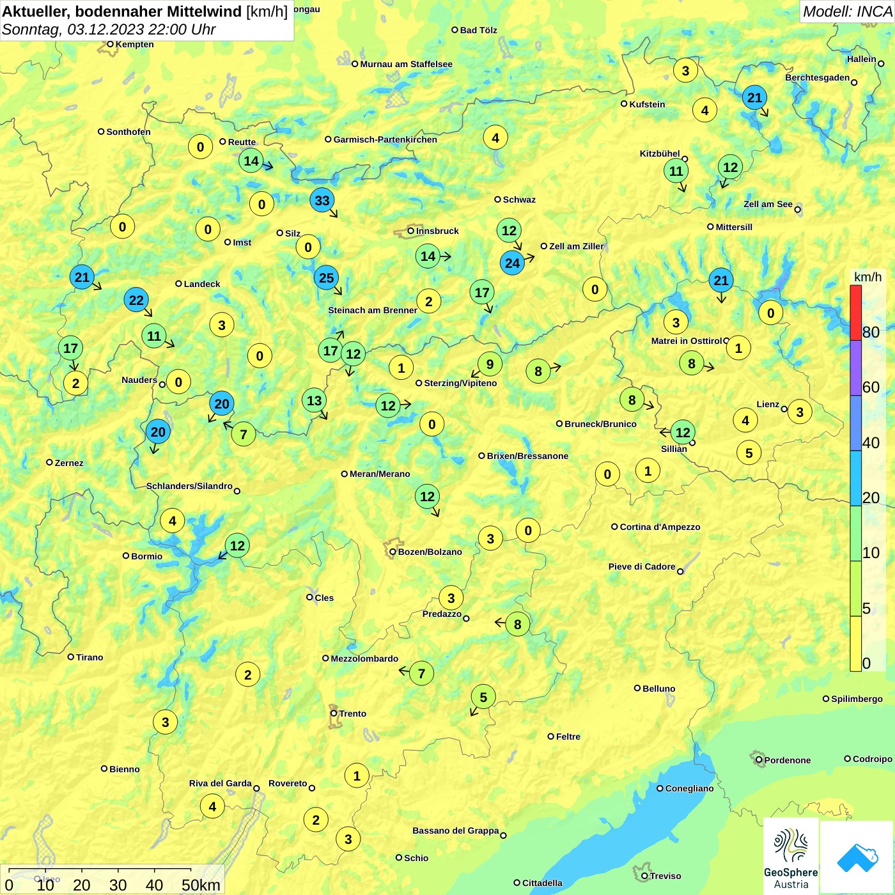
Task: Select the green station marker showing 13
Action: 314,401
